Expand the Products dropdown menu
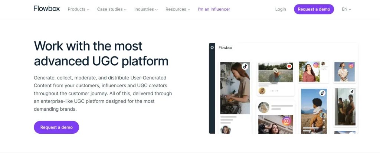380x153 pixels. click(x=78, y=9)
